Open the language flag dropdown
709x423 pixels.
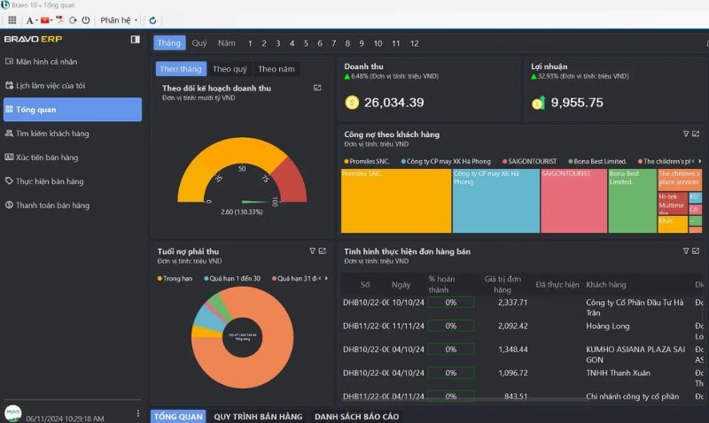tap(45, 19)
